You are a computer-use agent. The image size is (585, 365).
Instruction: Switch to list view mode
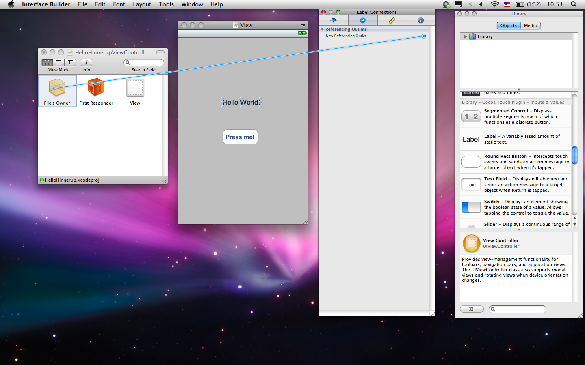point(58,62)
